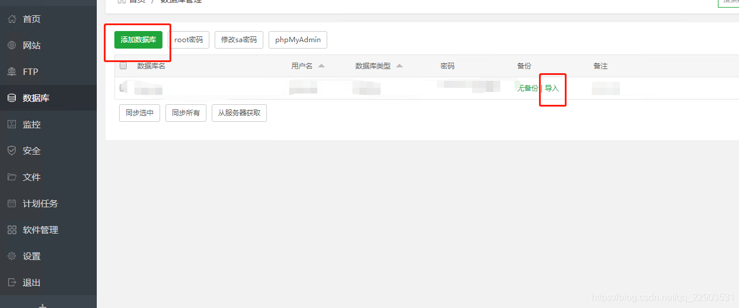Click the grid icon beside 软件管理
Screen dimensions: 739x308
pos(12,230)
